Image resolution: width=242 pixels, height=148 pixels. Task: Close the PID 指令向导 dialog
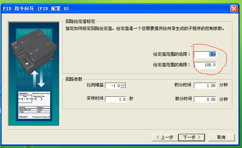[234, 8]
